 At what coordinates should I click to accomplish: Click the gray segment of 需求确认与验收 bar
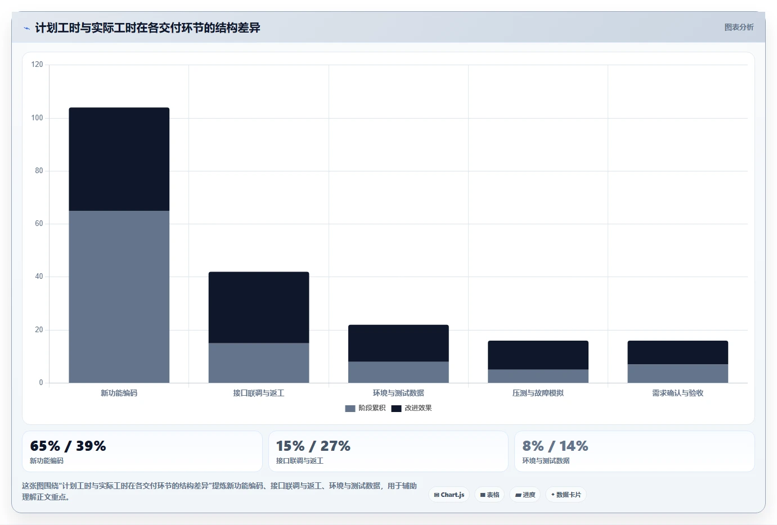point(677,374)
